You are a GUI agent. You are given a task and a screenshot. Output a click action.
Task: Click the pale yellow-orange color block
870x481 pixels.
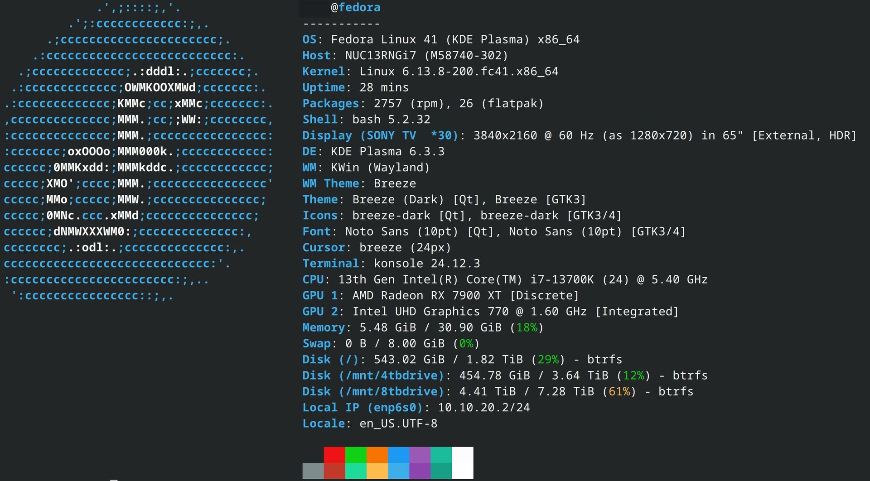click(377, 471)
